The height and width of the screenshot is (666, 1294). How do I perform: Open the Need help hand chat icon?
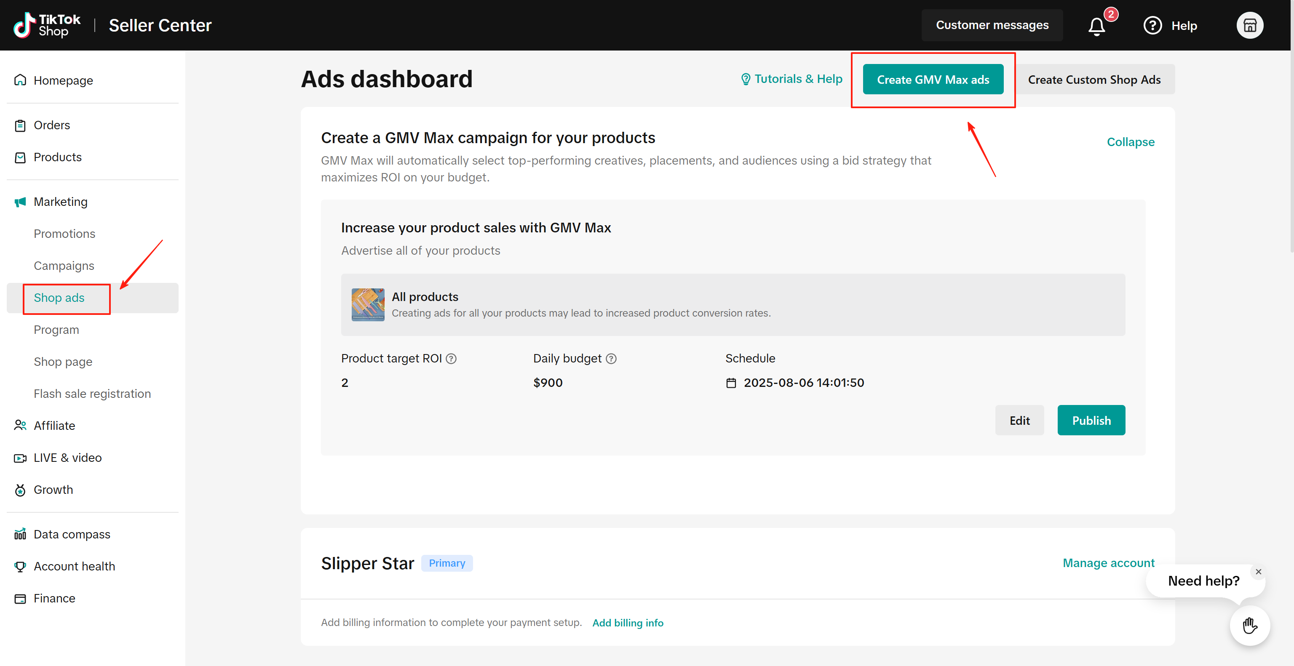(1249, 625)
